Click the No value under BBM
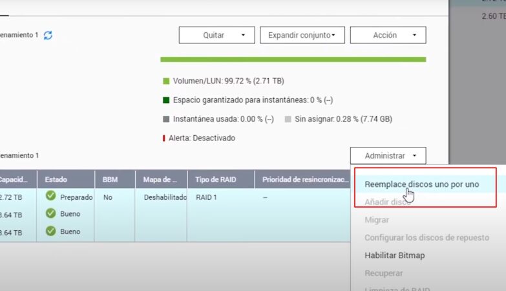Image resolution: width=506 pixels, height=291 pixels. click(x=108, y=197)
